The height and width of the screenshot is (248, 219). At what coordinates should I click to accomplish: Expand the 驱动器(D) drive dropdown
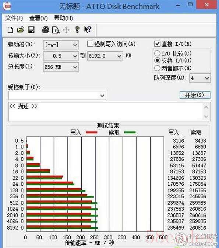click(x=61, y=45)
